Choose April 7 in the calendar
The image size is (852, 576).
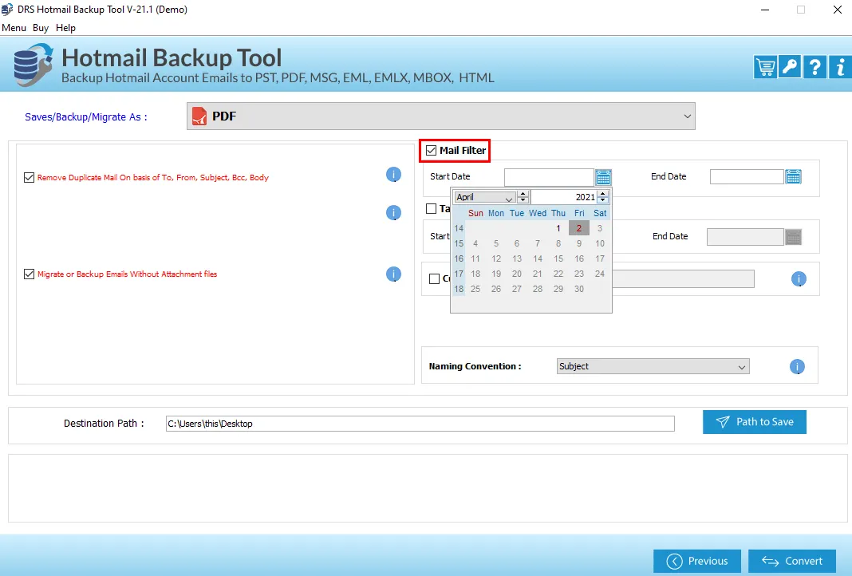click(x=538, y=243)
